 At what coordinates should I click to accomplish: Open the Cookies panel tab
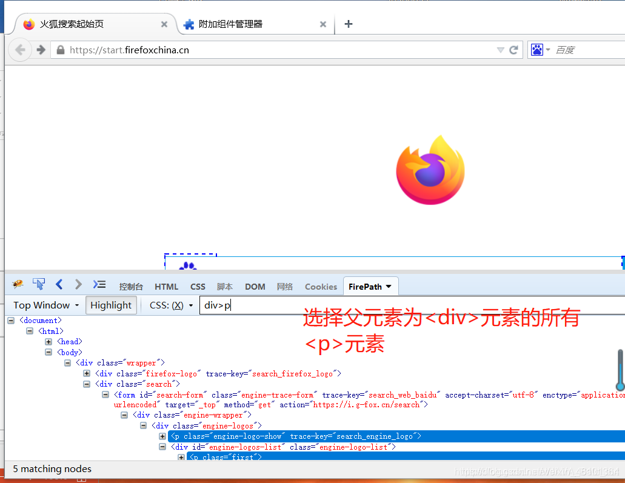coord(321,287)
